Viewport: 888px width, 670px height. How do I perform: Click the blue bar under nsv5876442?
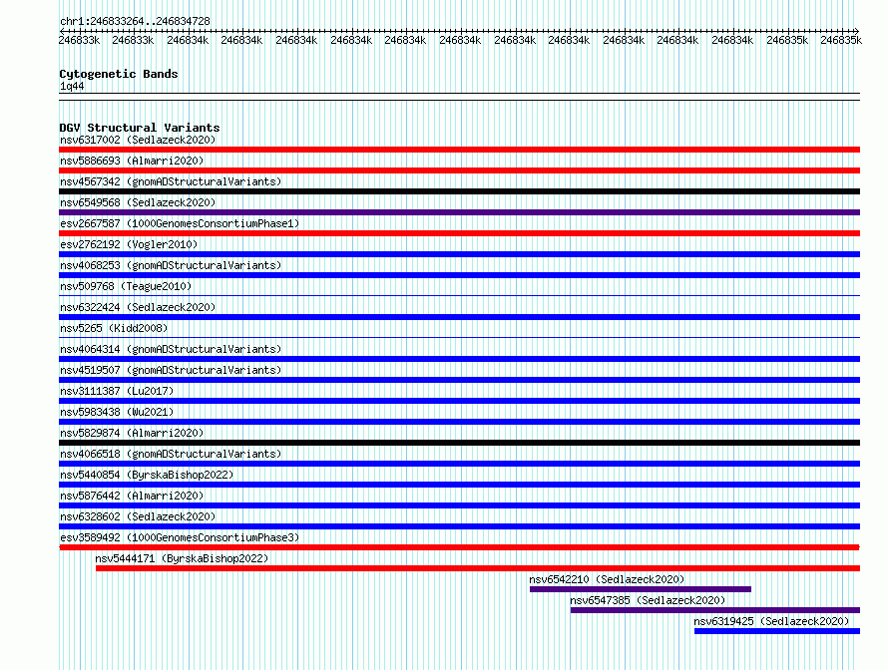[459, 505]
